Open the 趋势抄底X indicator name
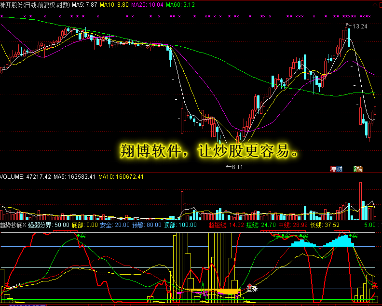This screenshot has width=382, height=306. pyautogui.click(x=13, y=225)
